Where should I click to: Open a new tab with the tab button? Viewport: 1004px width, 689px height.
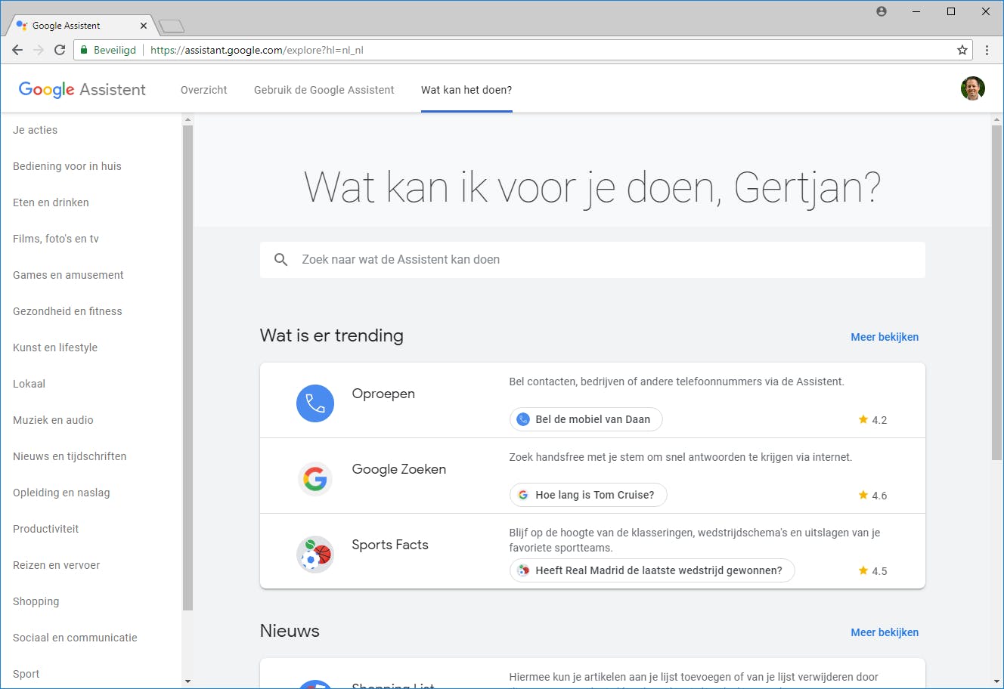[x=172, y=26]
